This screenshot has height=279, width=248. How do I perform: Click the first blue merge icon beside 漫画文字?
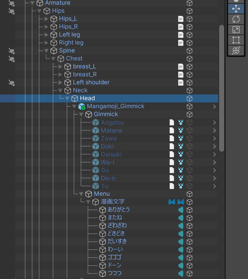(172, 202)
